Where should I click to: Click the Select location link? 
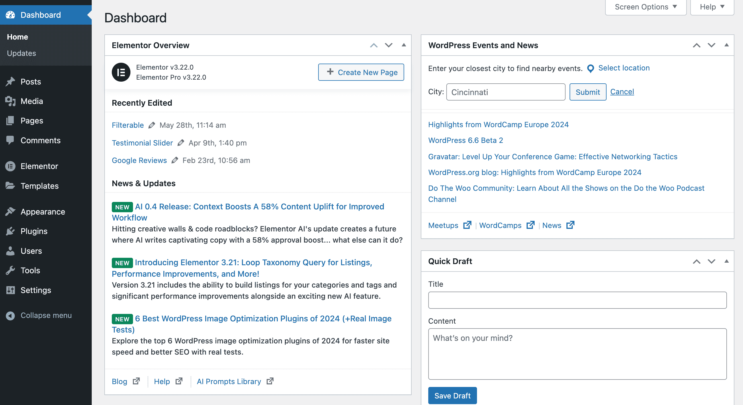point(624,68)
